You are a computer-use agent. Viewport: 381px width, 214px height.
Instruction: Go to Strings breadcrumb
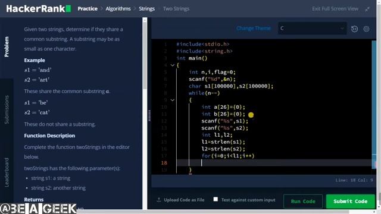point(147,9)
